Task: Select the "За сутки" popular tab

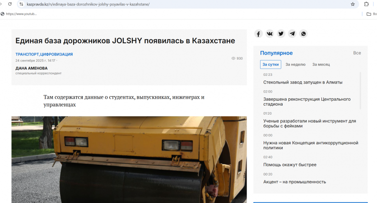Action: click(x=271, y=65)
